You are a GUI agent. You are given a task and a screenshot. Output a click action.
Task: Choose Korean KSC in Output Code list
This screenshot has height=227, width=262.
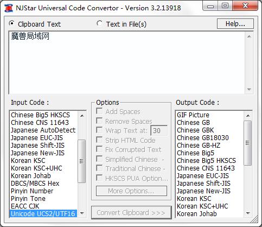coord(210,199)
